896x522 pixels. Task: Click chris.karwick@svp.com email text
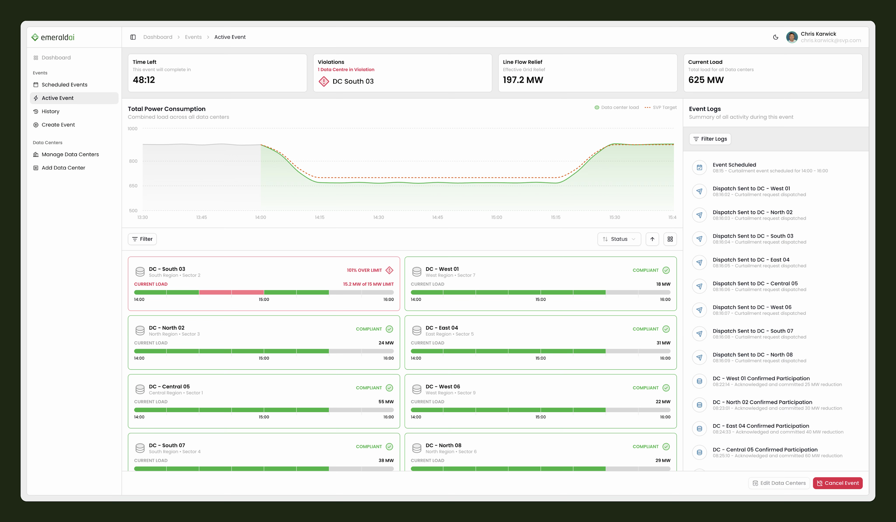(831, 41)
